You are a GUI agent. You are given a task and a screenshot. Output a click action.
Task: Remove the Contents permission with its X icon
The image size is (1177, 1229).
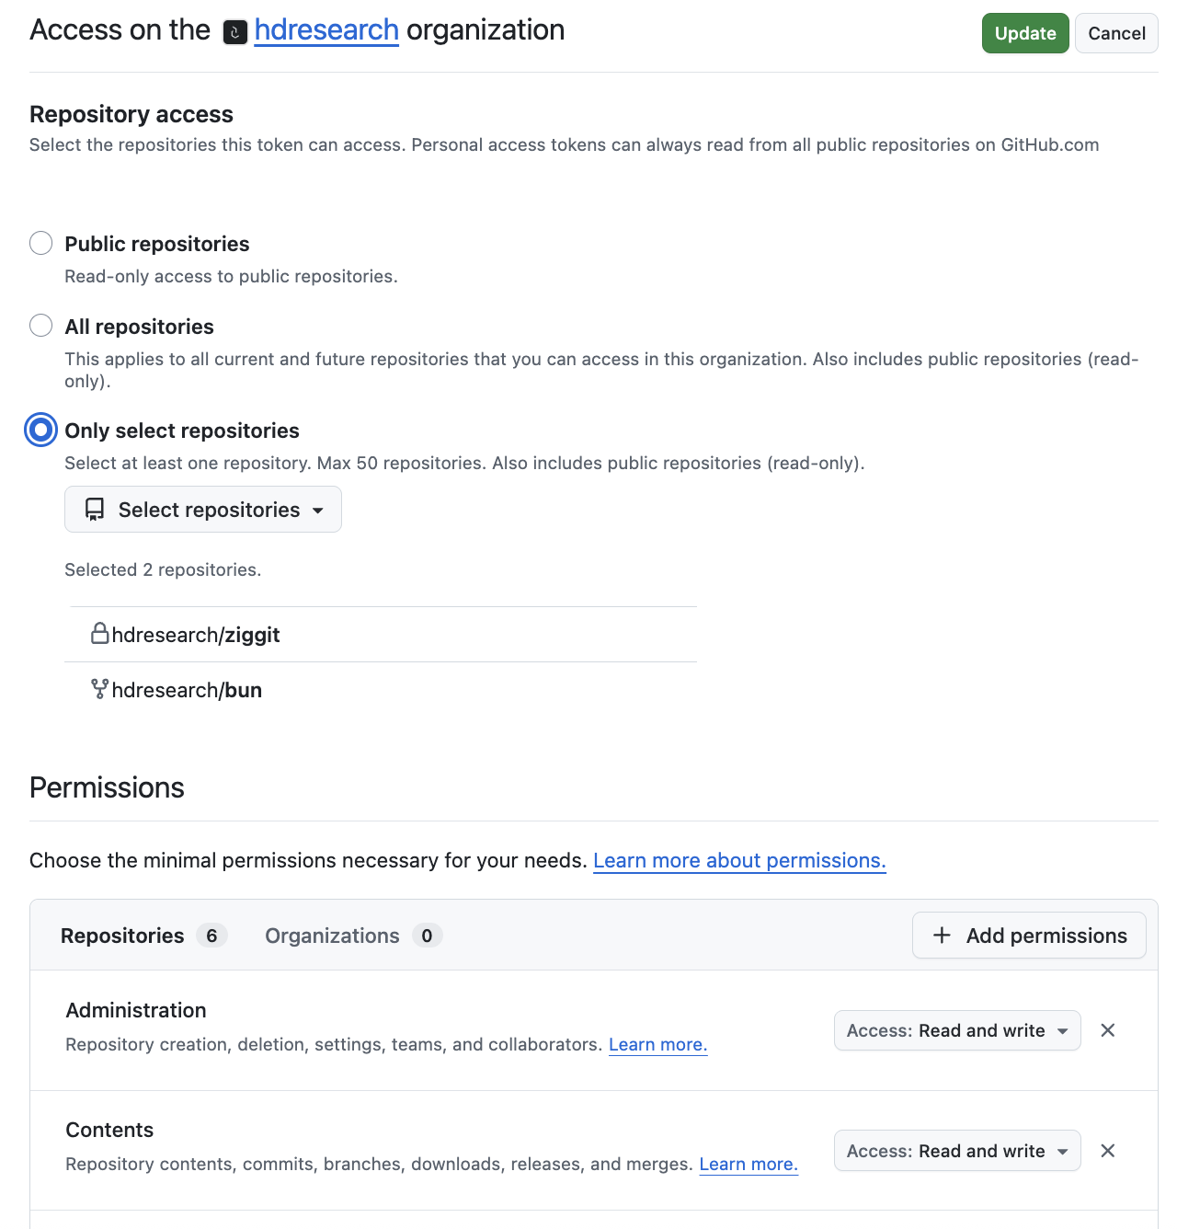pyautogui.click(x=1107, y=1150)
